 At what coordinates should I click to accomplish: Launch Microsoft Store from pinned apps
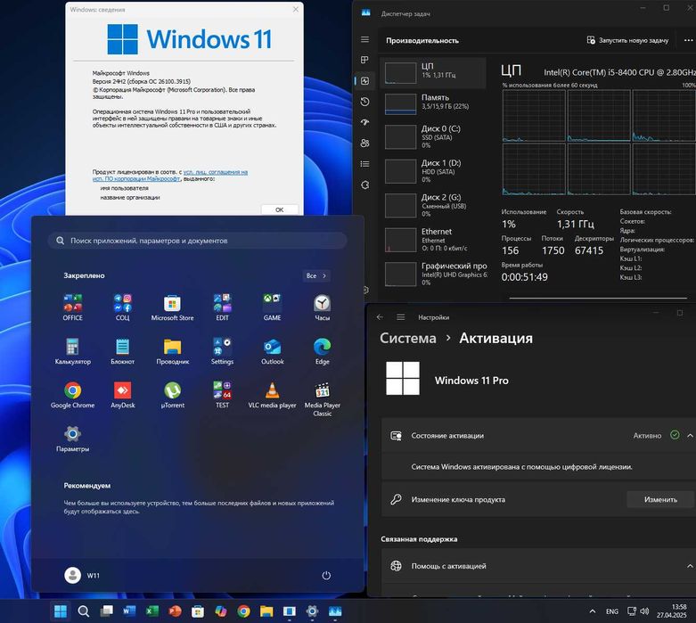click(x=172, y=307)
